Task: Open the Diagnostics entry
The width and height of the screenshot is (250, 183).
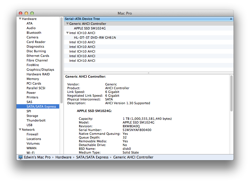Action: [35, 46]
